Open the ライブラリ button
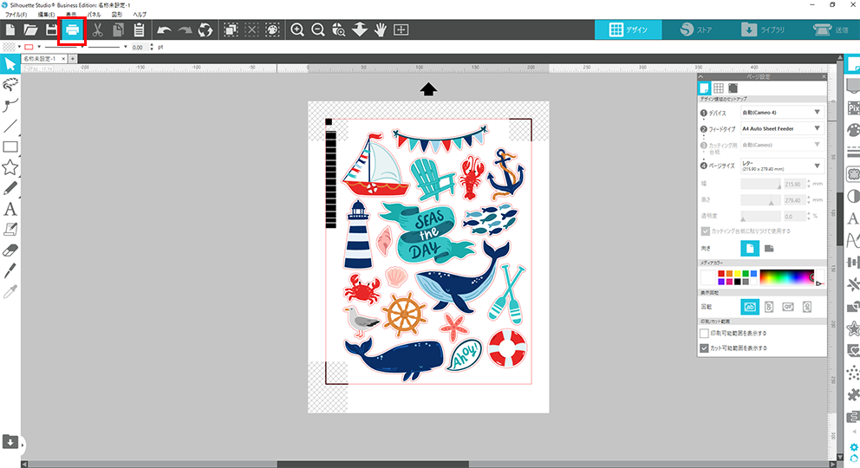This screenshot has width=860, height=468. (x=762, y=29)
